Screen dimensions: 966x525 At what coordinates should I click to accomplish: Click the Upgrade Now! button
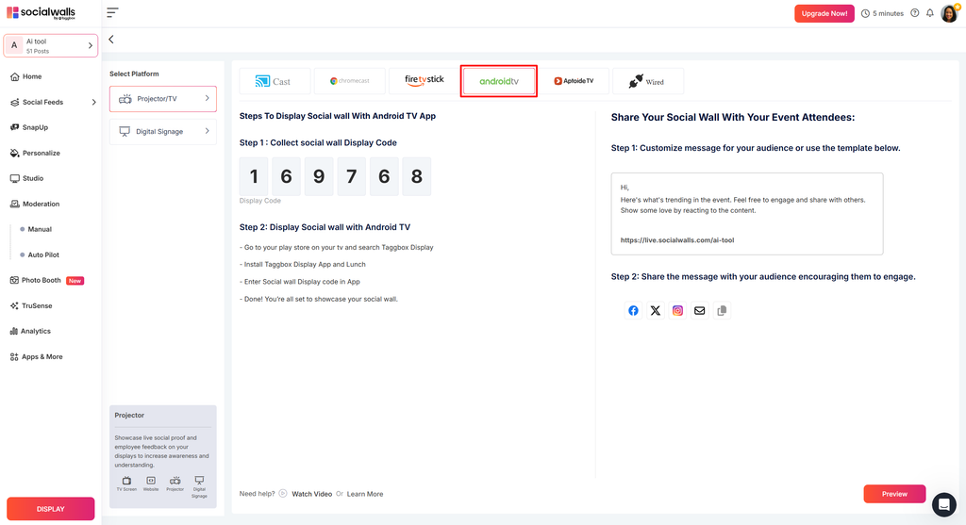[x=824, y=13]
